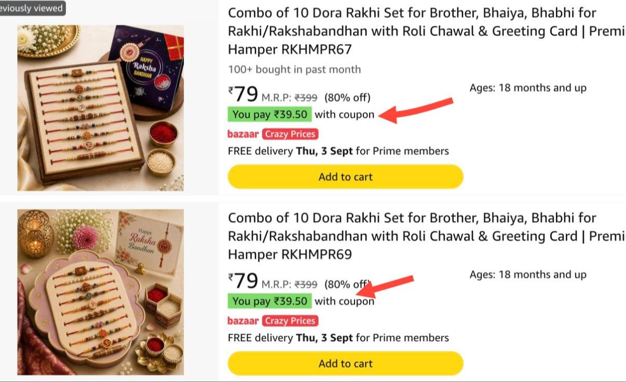The height and width of the screenshot is (382, 626).
Task: View the second rakhi set product image
Action: [x=100, y=292]
